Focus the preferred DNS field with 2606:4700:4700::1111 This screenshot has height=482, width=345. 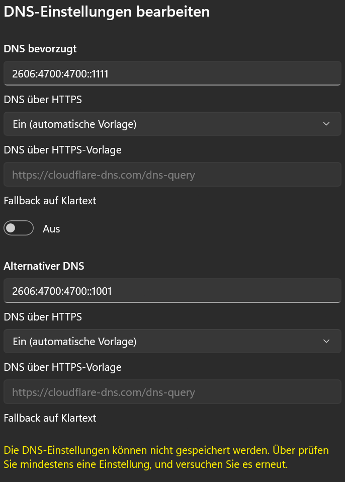pos(172,73)
